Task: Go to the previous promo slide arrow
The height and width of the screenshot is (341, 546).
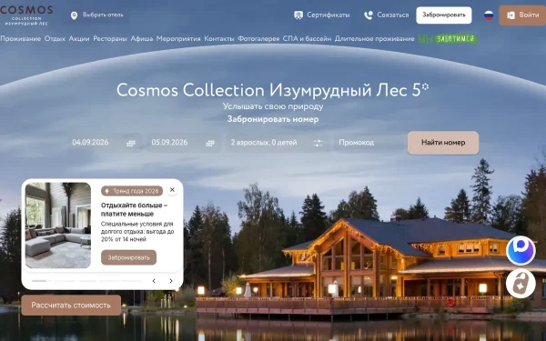Action: pos(154,281)
